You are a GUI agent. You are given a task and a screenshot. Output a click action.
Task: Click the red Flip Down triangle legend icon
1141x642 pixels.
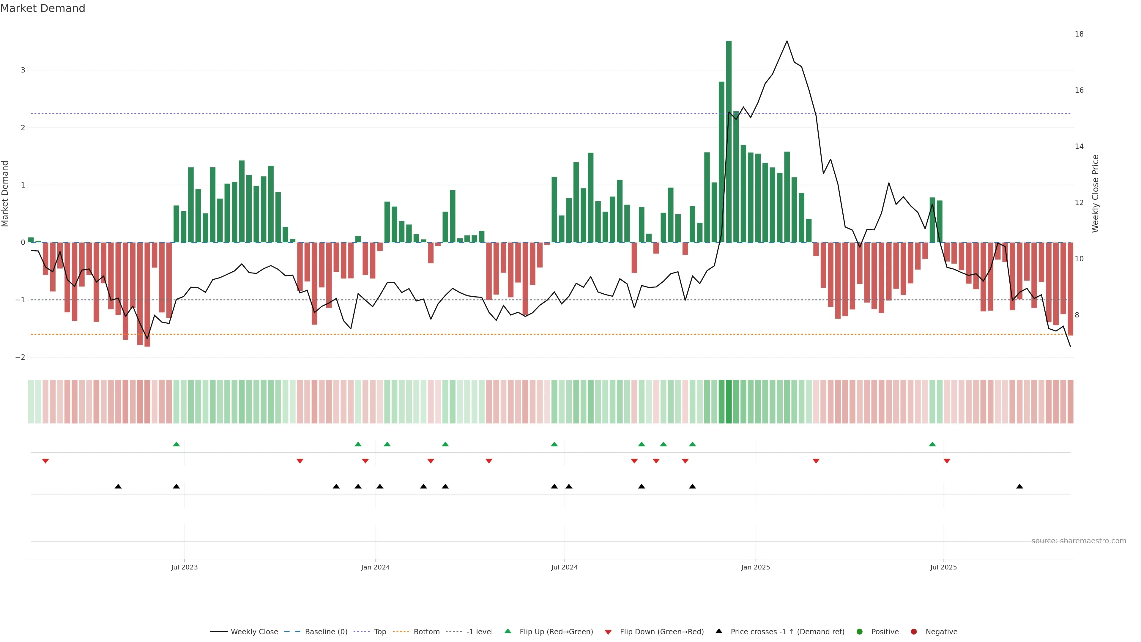click(608, 632)
